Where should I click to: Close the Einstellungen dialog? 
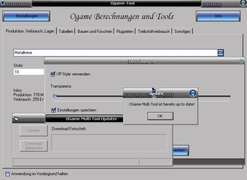click(x=241, y=61)
